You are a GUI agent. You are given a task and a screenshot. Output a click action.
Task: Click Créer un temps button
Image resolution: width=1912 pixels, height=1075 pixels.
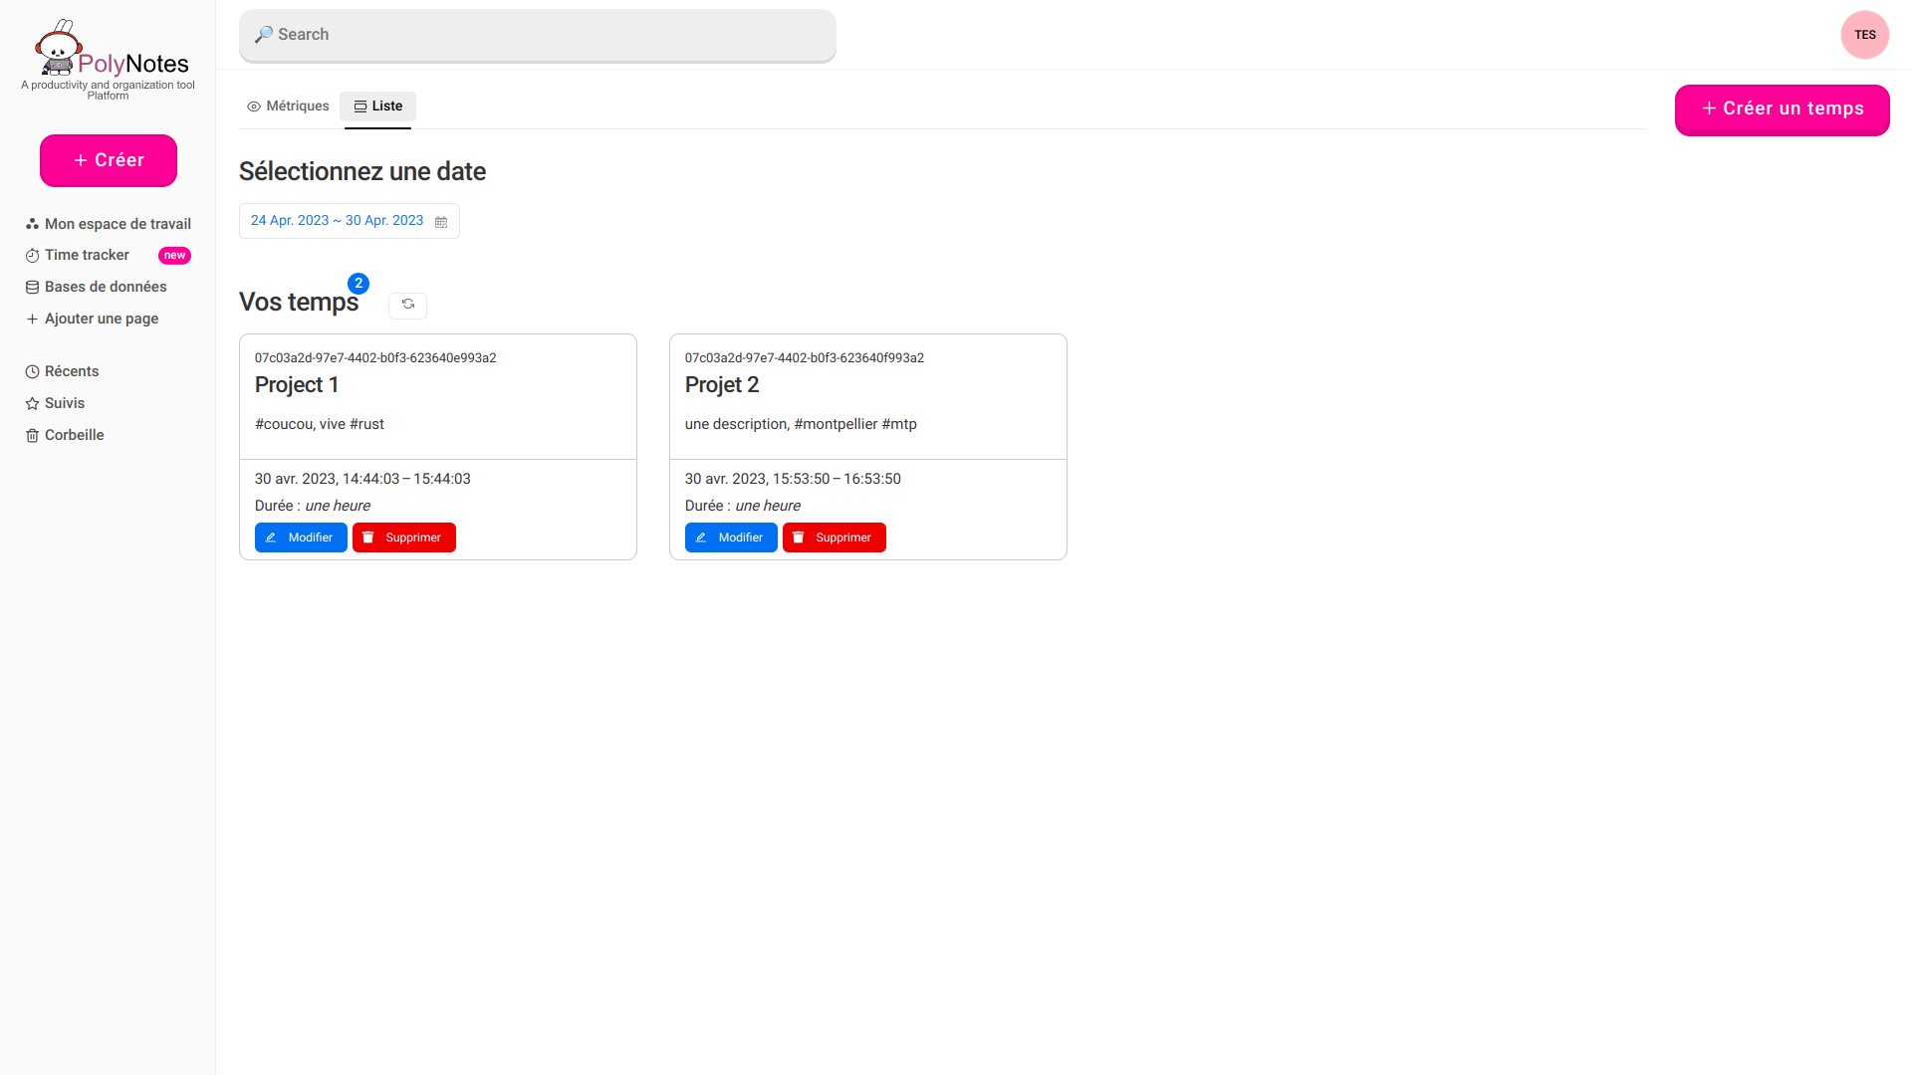1782,108
